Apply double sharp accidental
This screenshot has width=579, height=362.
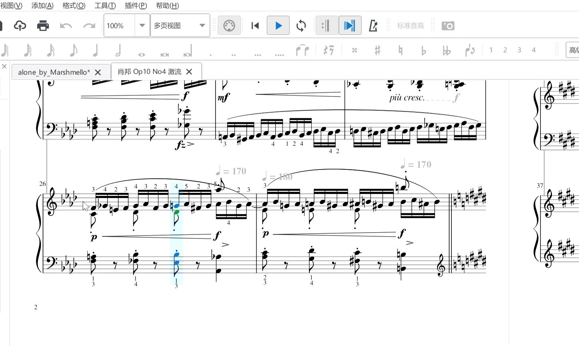click(x=355, y=50)
